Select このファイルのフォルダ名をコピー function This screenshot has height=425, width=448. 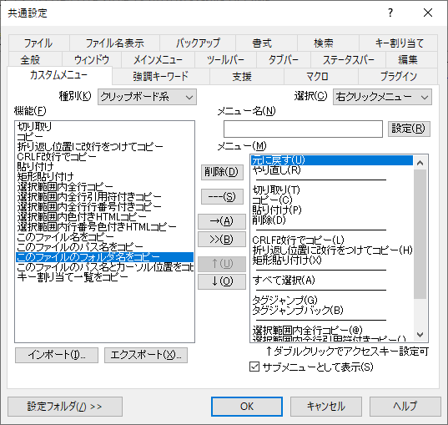(x=105, y=257)
